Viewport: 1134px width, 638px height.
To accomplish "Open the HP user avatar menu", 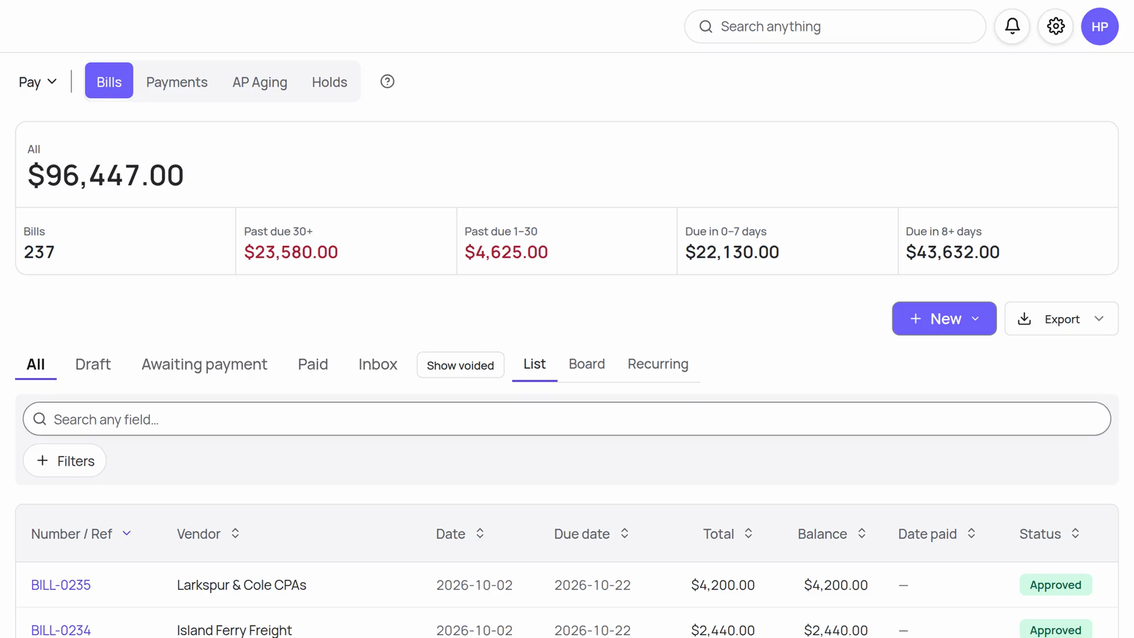I will click(1099, 26).
